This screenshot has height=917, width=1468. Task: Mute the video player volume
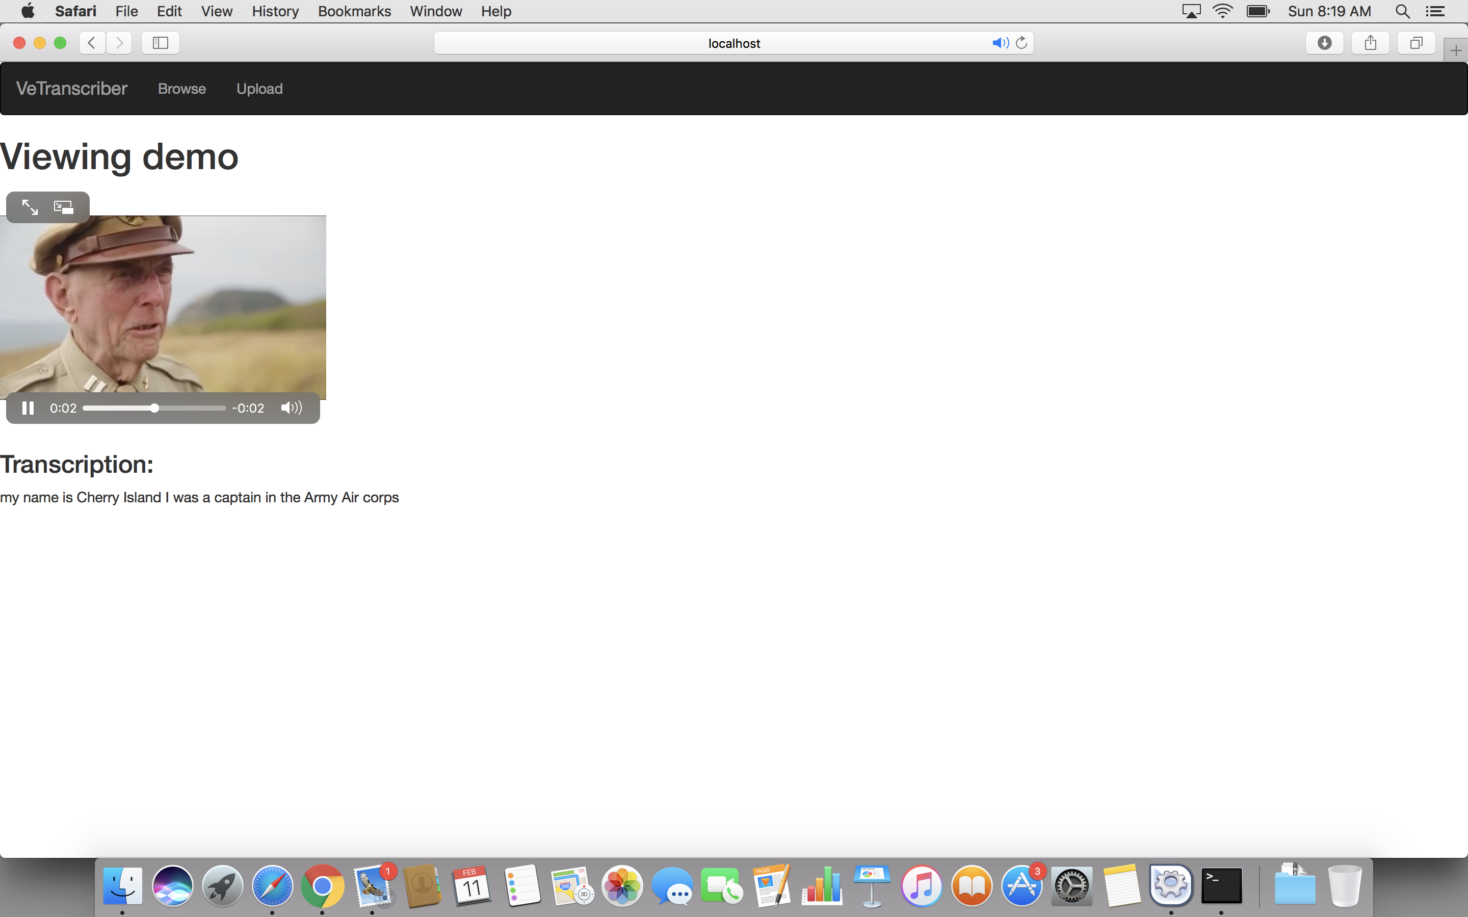tap(291, 408)
